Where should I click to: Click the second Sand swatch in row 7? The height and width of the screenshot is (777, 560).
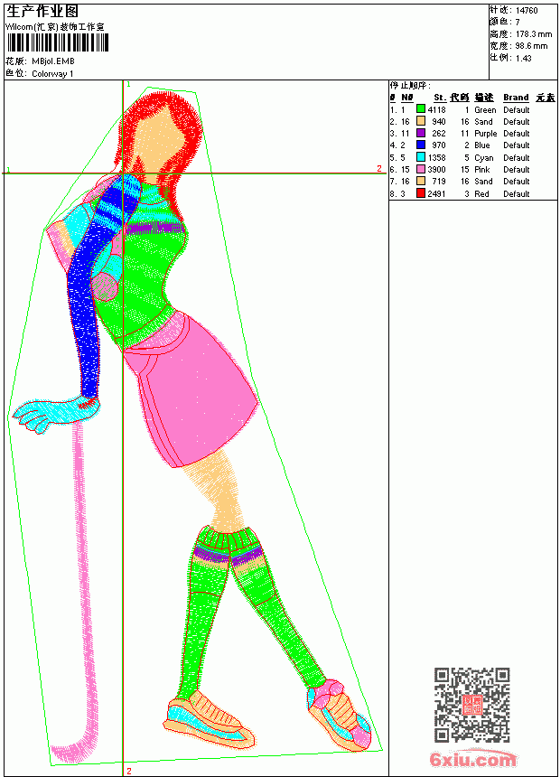(421, 181)
